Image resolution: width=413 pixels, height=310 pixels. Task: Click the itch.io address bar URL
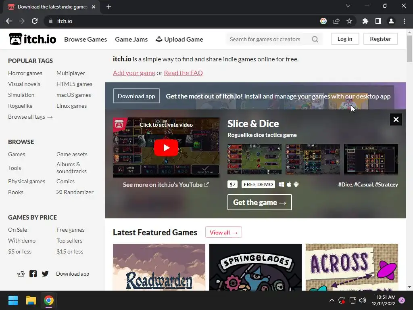[x=65, y=21]
